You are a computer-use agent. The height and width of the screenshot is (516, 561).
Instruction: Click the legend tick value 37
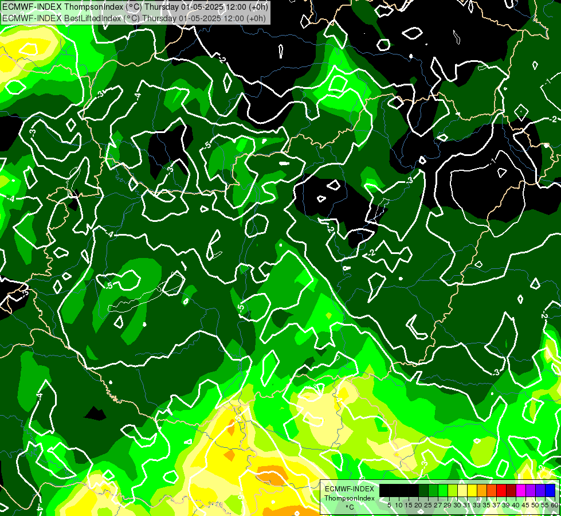[496, 505]
